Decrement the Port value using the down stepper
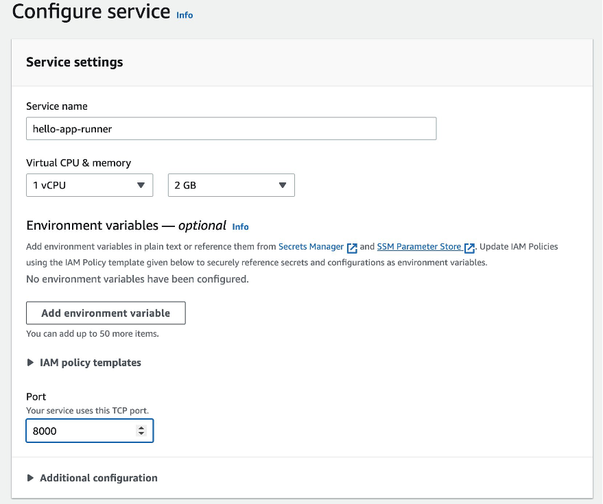This screenshot has height=504, width=603. click(142, 434)
